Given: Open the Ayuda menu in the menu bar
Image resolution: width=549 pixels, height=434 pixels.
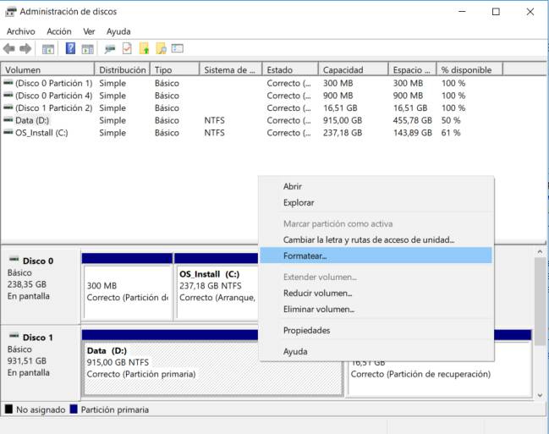Looking at the screenshot, I should [x=118, y=31].
